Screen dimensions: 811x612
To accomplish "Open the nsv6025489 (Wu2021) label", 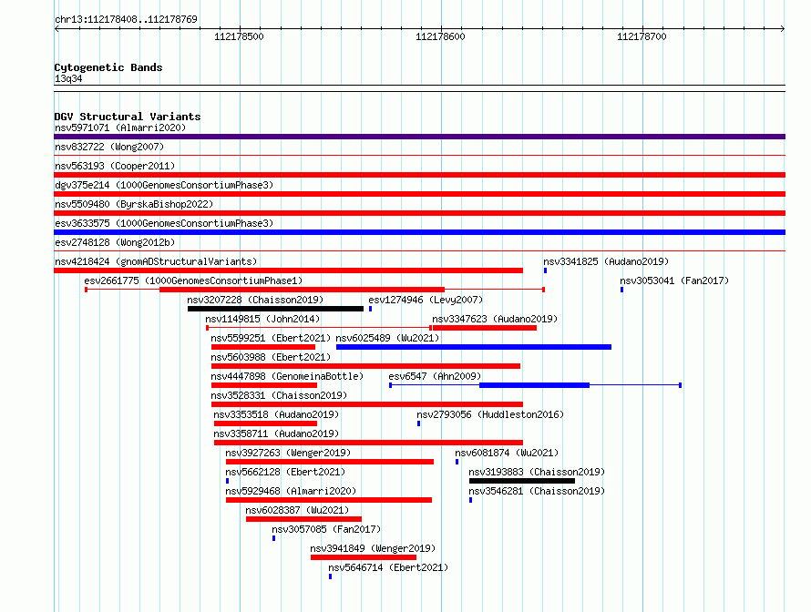I will (387, 338).
